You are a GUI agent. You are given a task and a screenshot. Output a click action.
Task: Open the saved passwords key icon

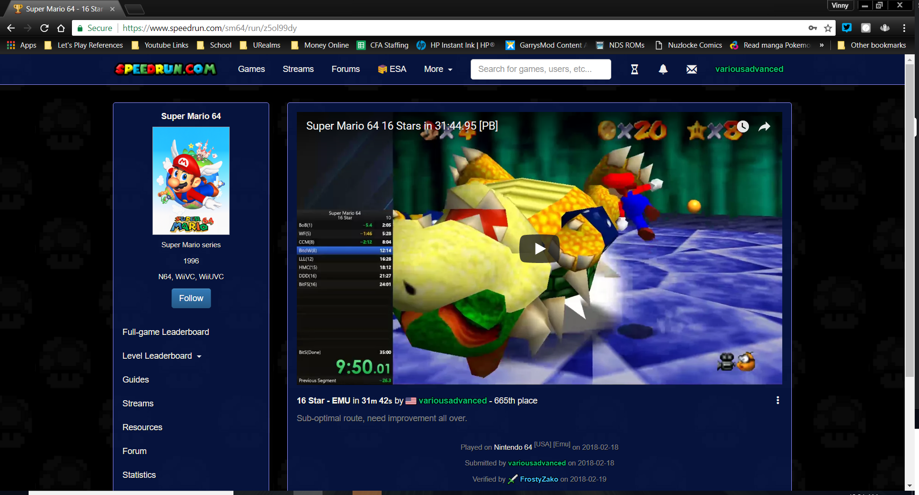tap(813, 28)
